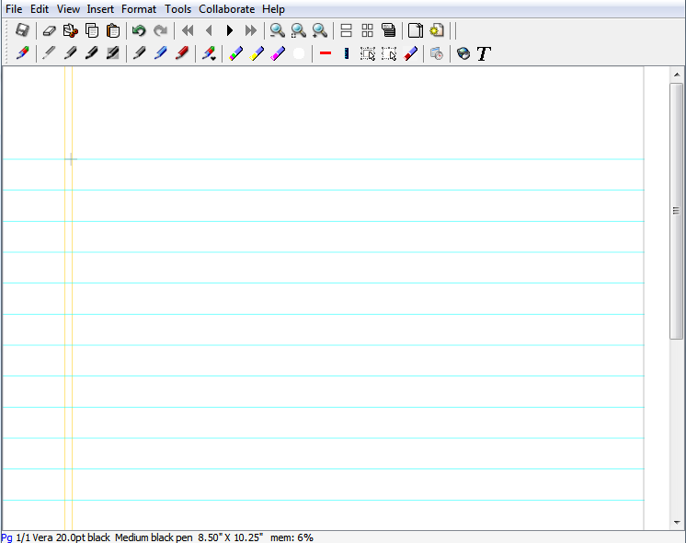The image size is (686, 543).
Task: Select the white circle eraser icon
Action: [299, 53]
